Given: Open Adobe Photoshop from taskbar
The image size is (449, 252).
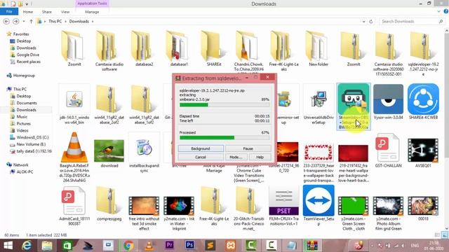Looking at the screenshot, I should click(x=189, y=246).
